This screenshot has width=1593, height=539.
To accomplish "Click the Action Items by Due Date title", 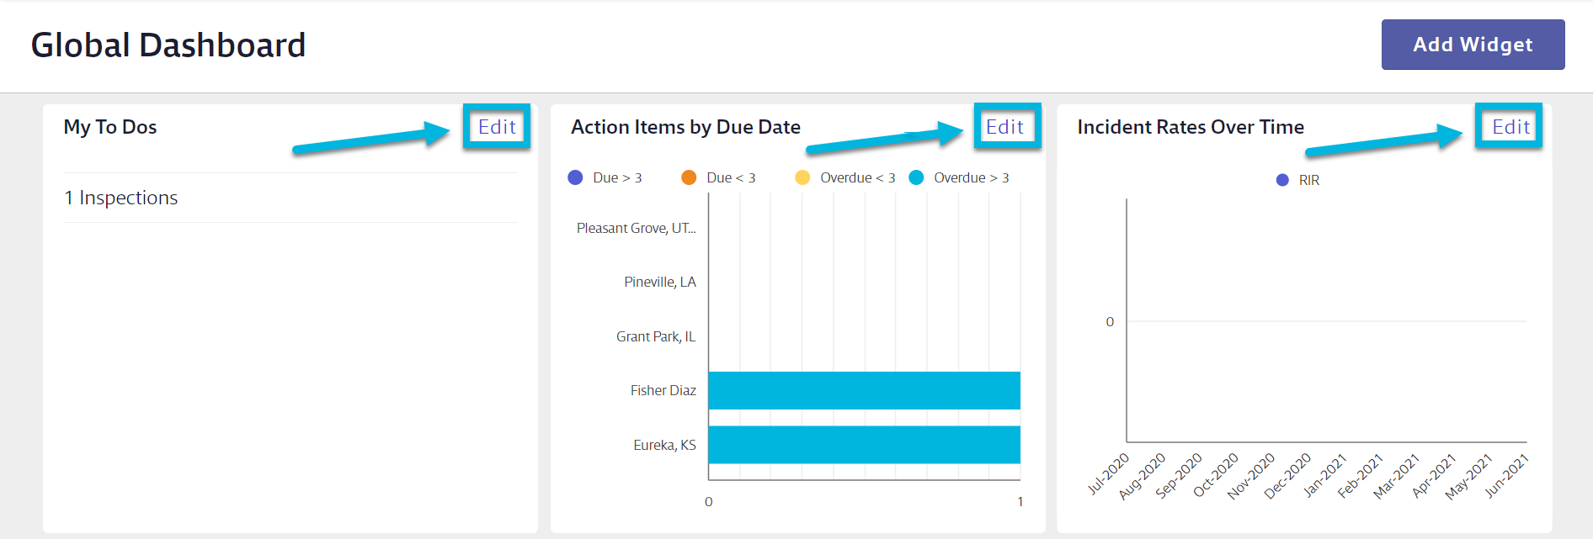I will coord(685,127).
